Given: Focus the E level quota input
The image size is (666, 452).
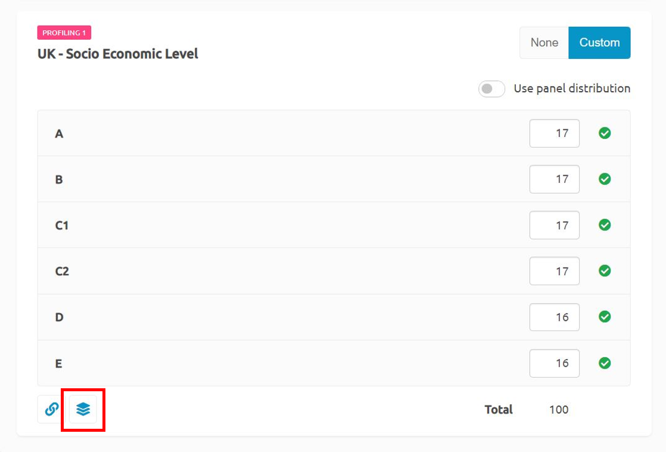Looking at the screenshot, I should click(x=554, y=363).
